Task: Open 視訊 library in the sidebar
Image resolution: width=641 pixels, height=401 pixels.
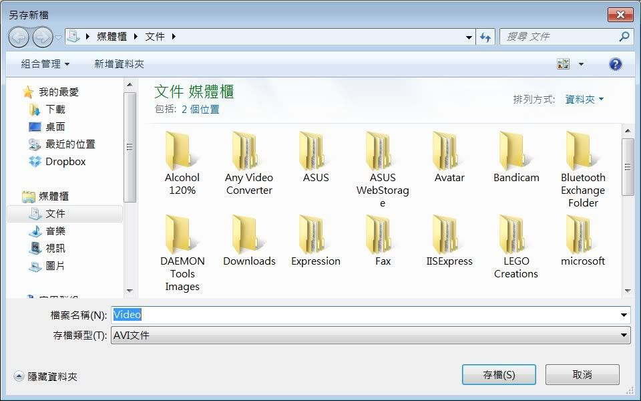Action: 47,249
